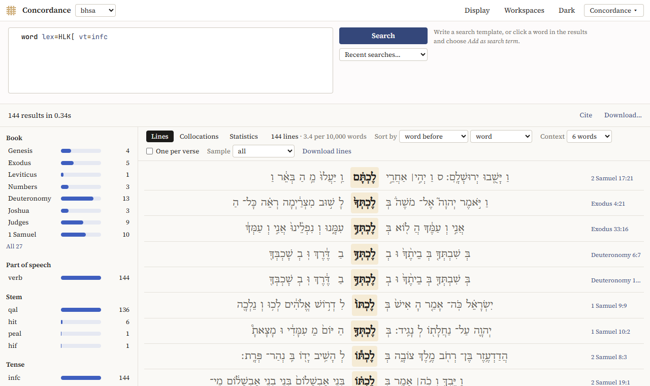This screenshot has height=386, width=650.
Task: Click the Download lines link
Action: coord(327,151)
